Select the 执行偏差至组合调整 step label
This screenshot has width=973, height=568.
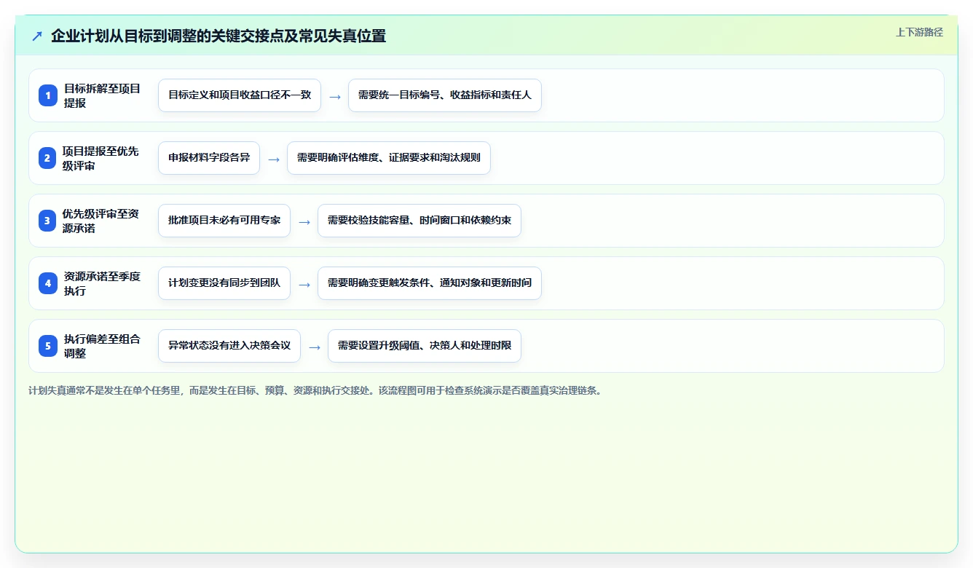pyautogui.click(x=103, y=346)
